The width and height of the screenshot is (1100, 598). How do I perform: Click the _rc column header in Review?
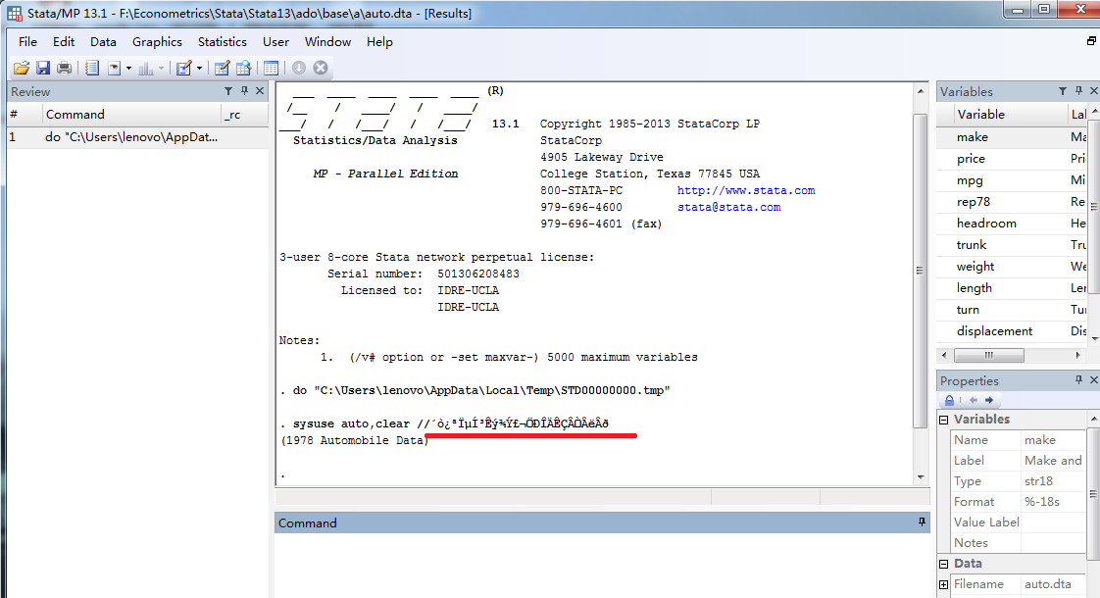[244, 115]
